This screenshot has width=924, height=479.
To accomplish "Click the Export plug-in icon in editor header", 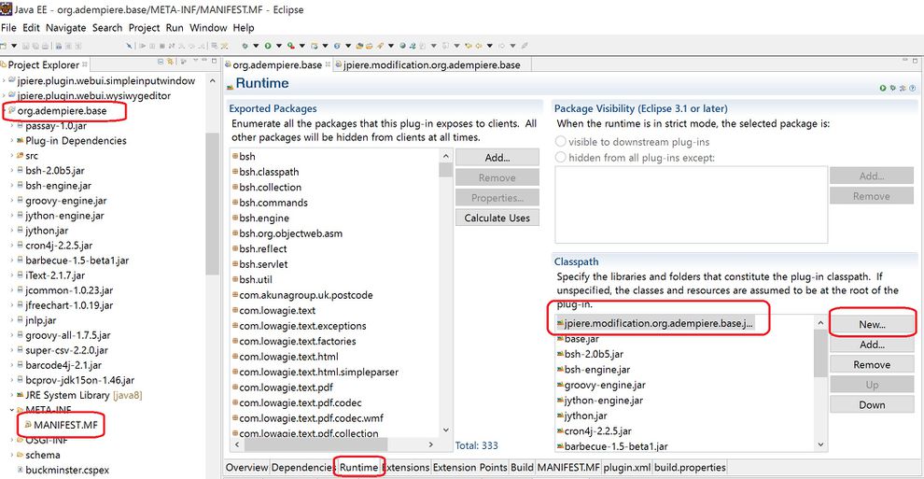I will point(902,88).
